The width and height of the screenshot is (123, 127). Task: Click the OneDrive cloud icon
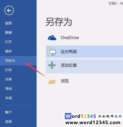point(52,38)
